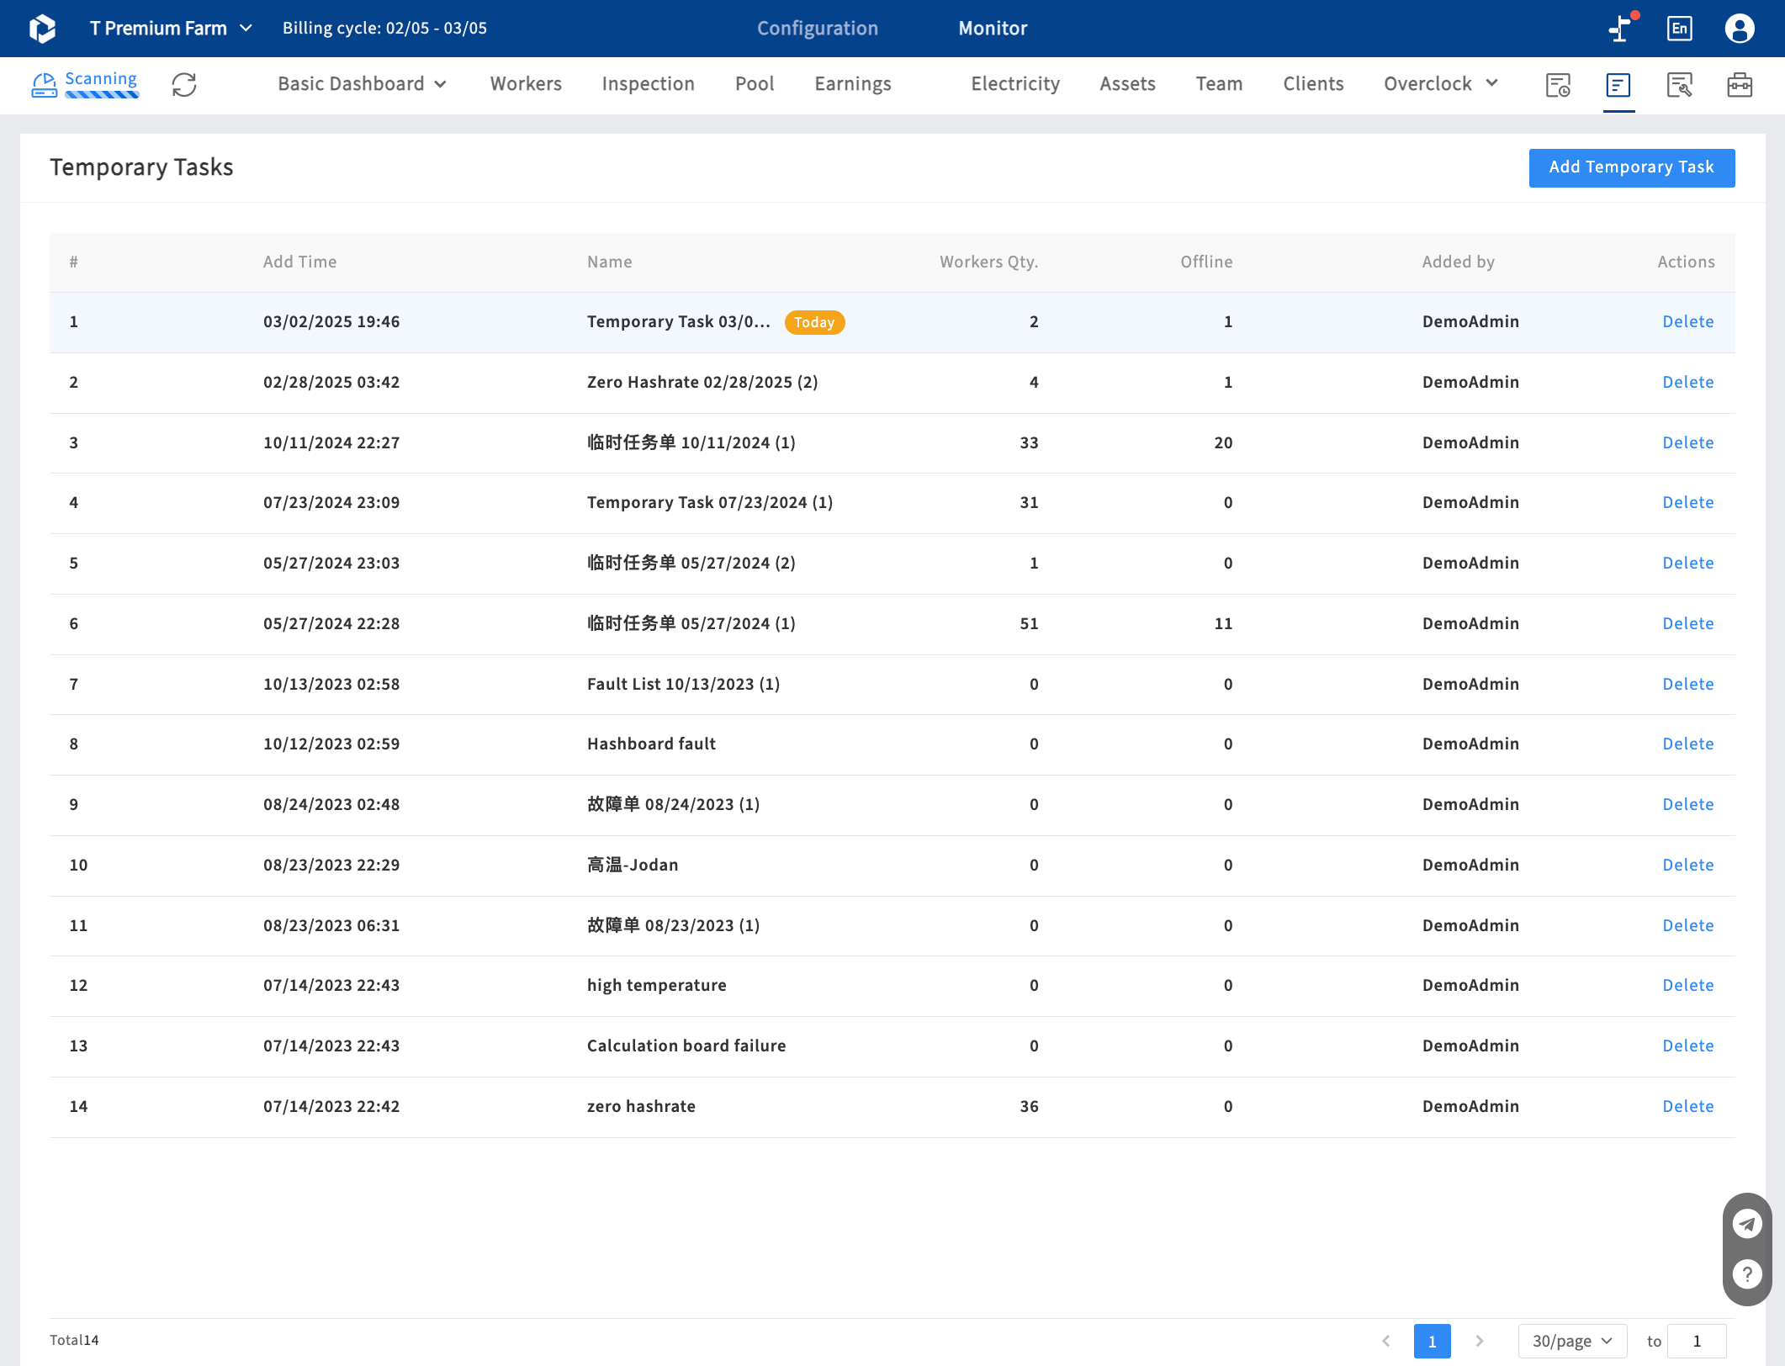
Task: Go to next page arrow
Action: (1479, 1341)
